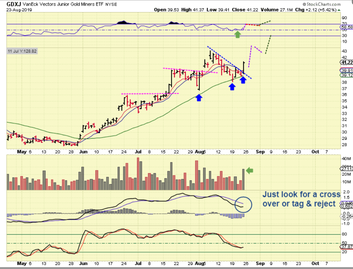353x269 pixels.
Task: Click the 41.22 last price tag on axis
Action: click(x=347, y=62)
